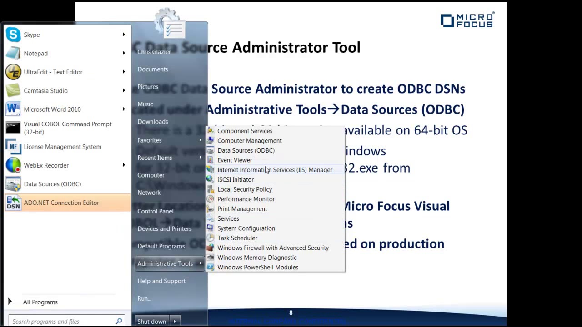Expand the Notepad jump list arrow
The height and width of the screenshot is (327, 582).
click(x=124, y=53)
